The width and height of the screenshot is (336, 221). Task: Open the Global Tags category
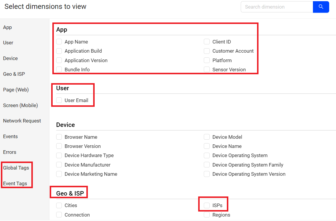(x=16, y=168)
